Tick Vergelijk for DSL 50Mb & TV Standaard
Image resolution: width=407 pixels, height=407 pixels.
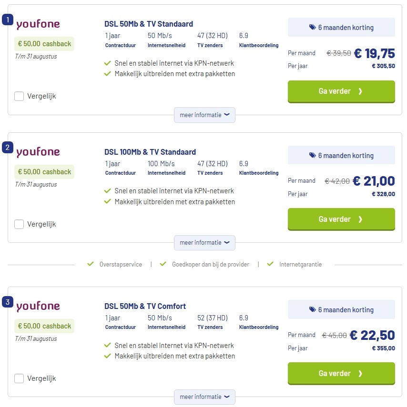click(19, 96)
